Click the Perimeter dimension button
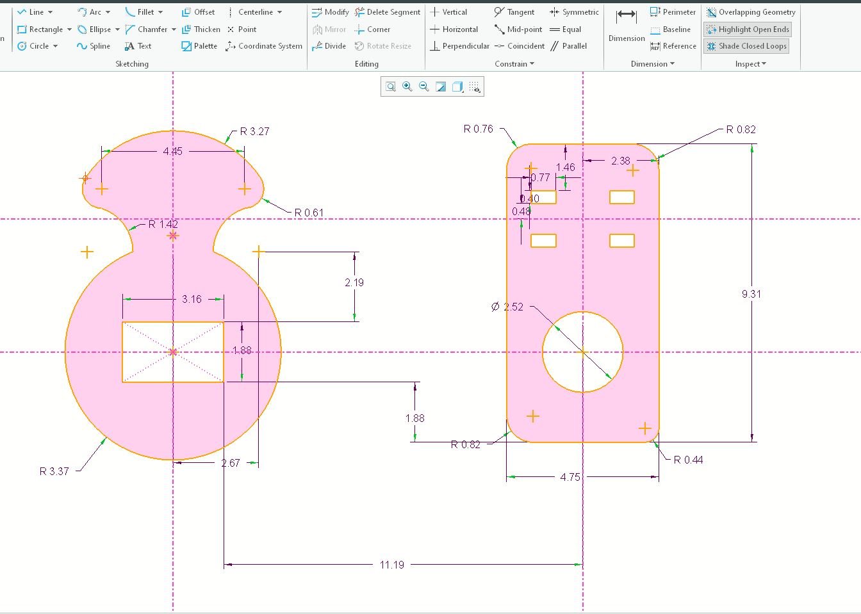The image size is (861, 614). (673, 12)
